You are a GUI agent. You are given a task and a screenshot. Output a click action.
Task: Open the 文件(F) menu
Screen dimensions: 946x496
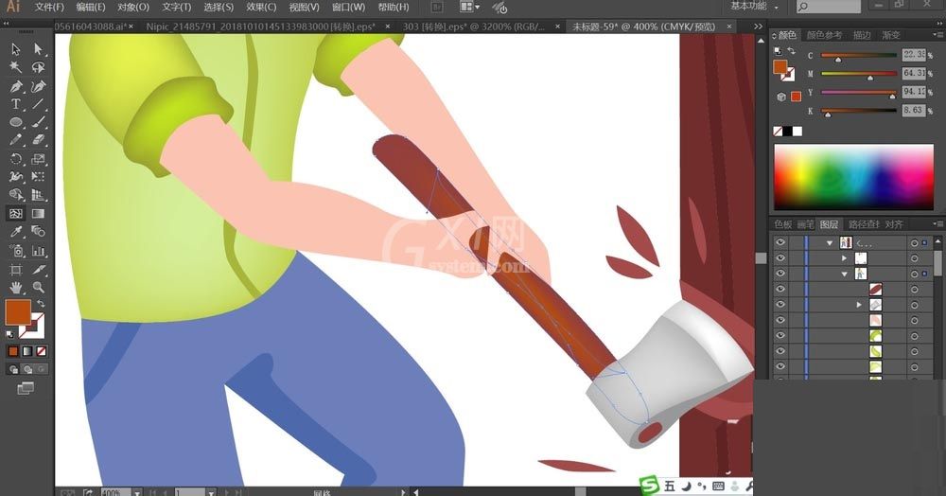(49, 8)
